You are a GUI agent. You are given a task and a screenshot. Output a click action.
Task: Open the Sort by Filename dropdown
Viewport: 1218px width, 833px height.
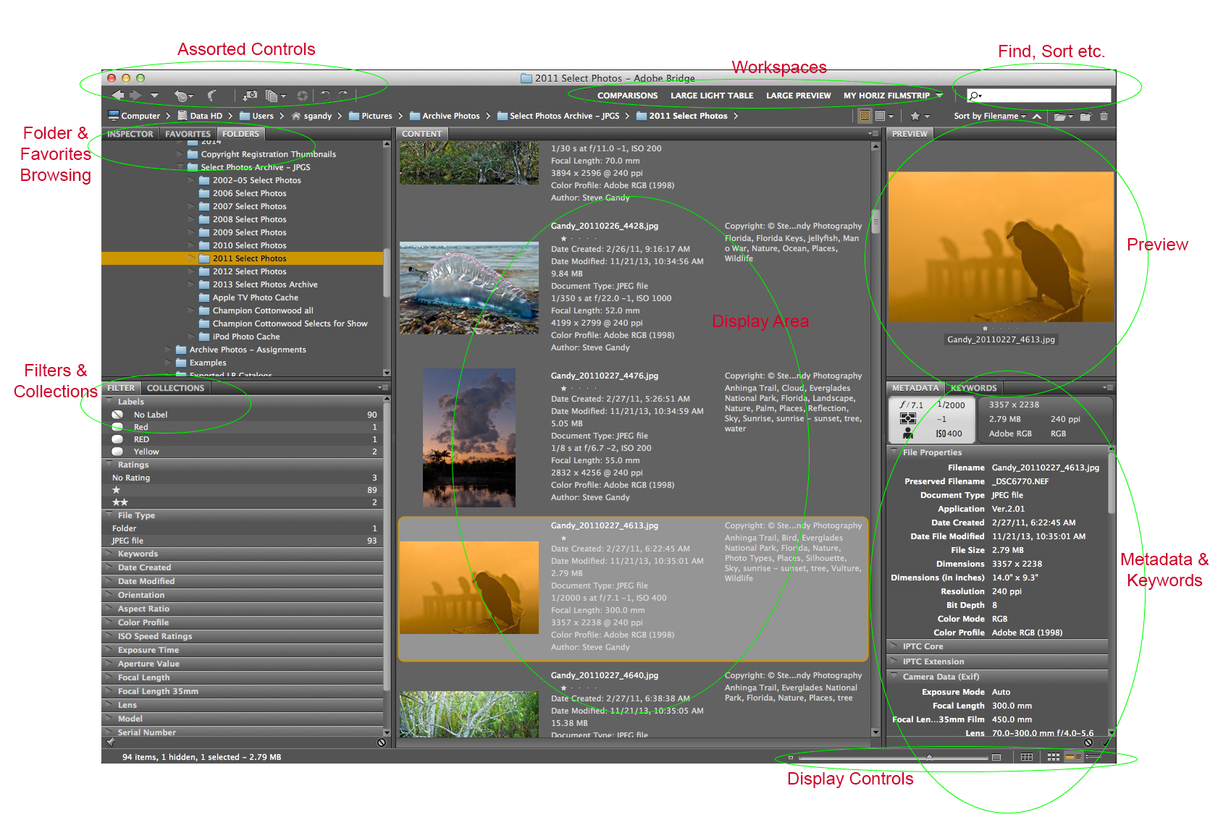(x=990, y=116)
